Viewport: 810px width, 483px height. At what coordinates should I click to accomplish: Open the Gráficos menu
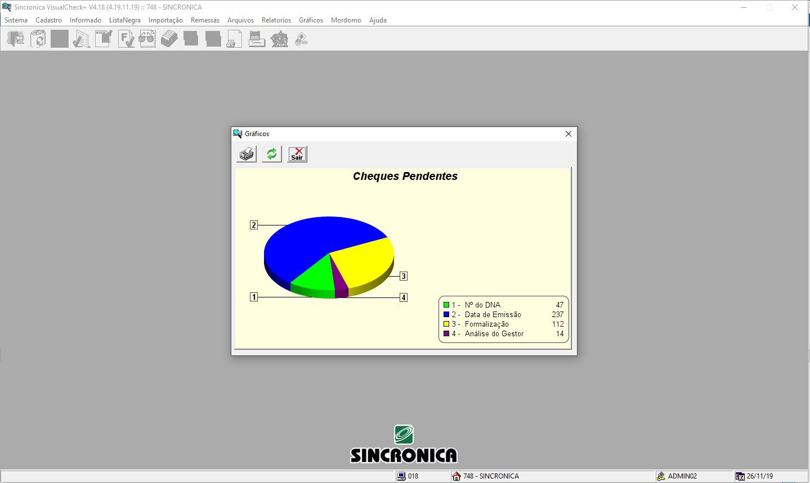point(311,20)
